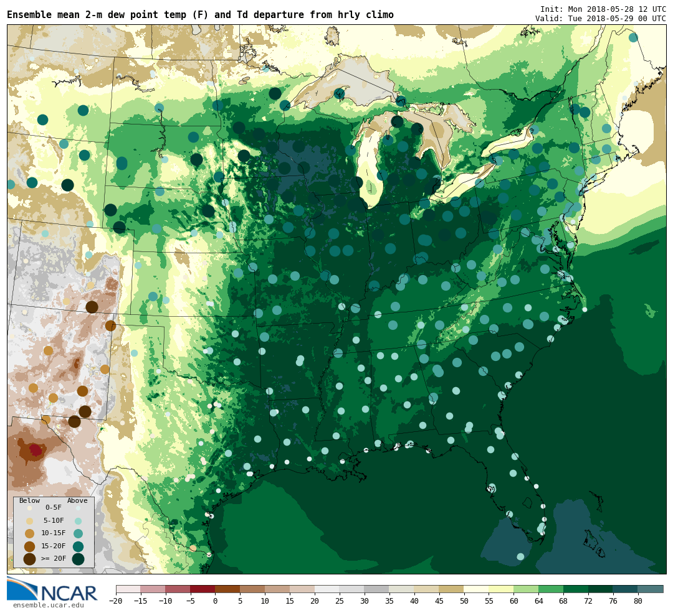Click the dark green 72 to 76 colorbar swatch
This screenshot has width=673, height=613.
pyautogui.click(x=601, y=589)
